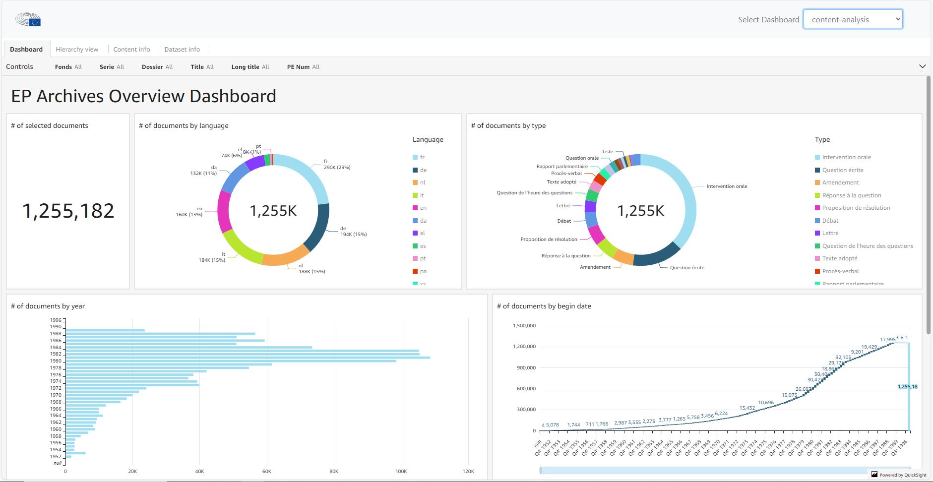Click Question de l'heure des questions legend swatch
This screenshot has height=482, width=933.
[x=817, y=246]
